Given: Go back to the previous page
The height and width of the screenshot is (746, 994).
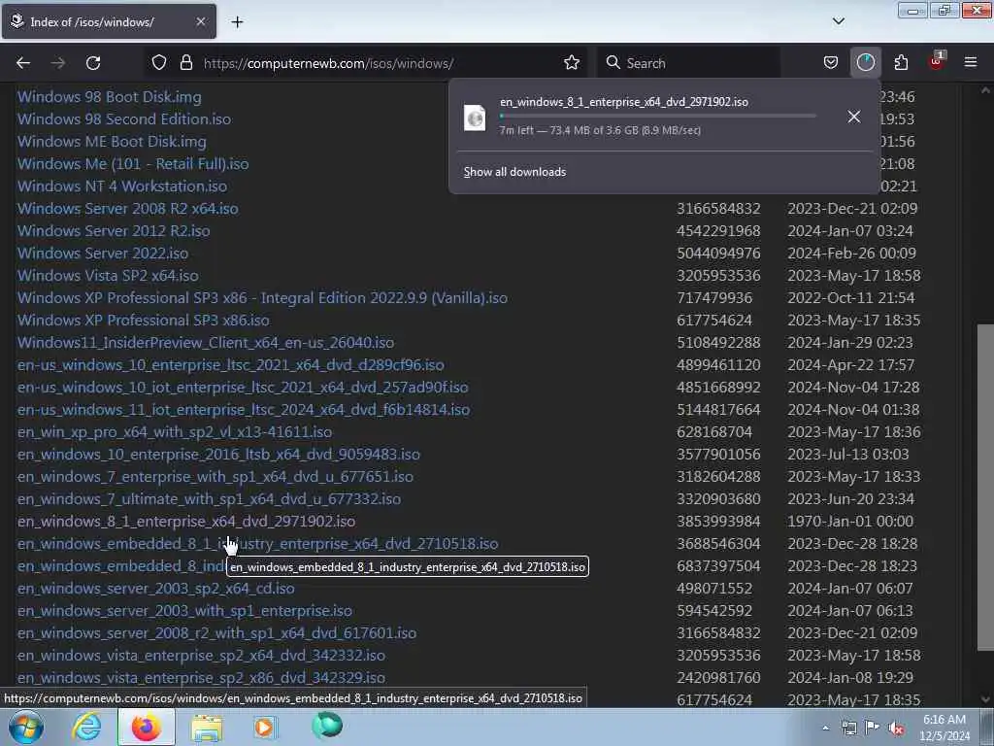Looking at the screenshot, I should tap(23, 63).
